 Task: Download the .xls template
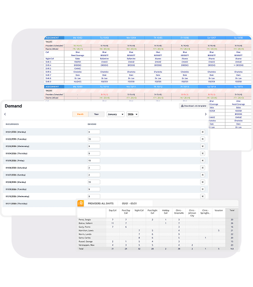coord(193,106)
